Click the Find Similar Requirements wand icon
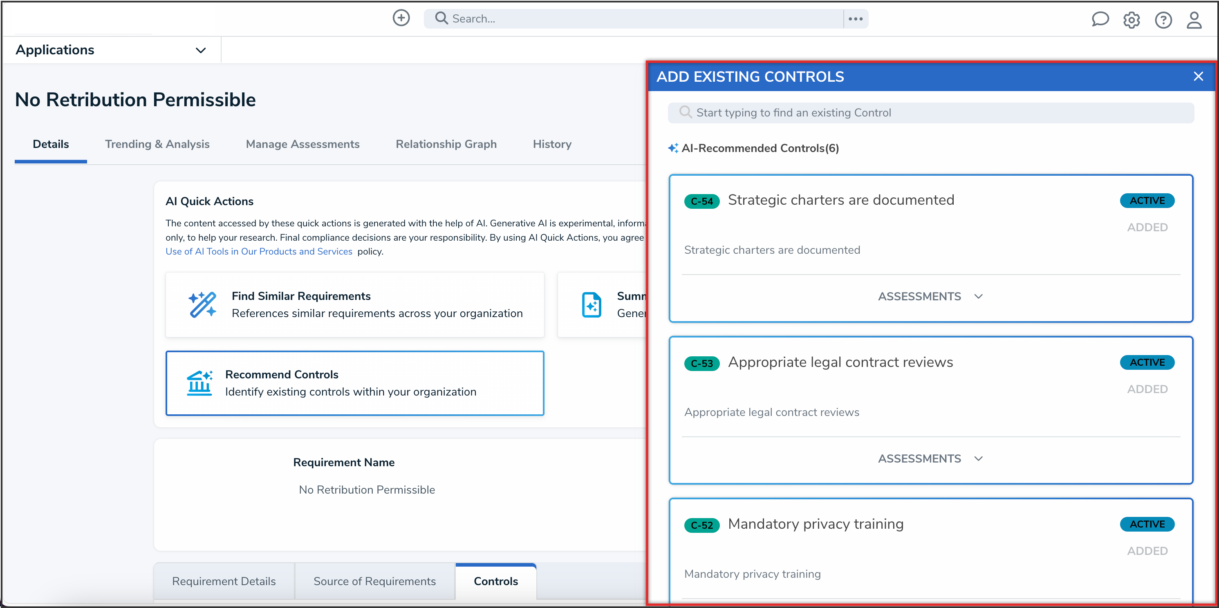Image resolution: width=1219 pixels, height=608 pixels. [202, 305]
